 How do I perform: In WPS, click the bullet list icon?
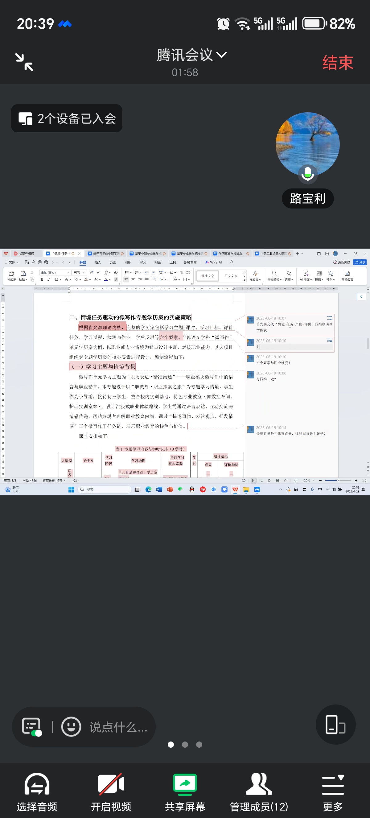click(x=127, y=272)
